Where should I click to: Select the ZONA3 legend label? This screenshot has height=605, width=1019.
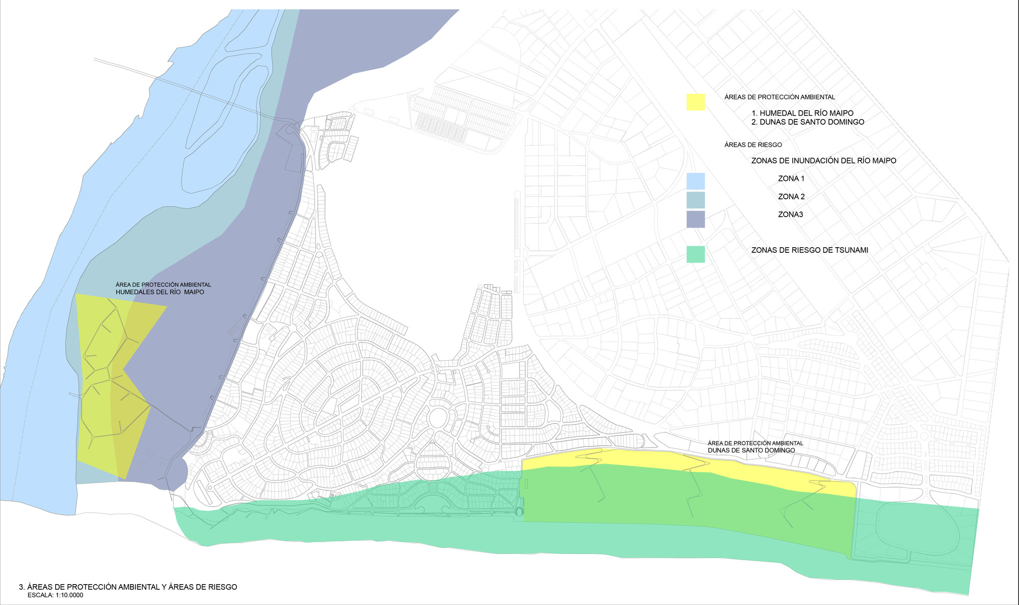click(x=790, y=215)
